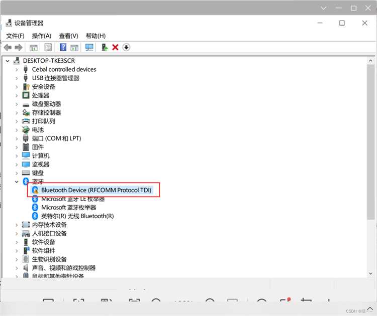The height and width of the screenshot is (316, 377).
Task: Click the action pane toolbar icon
Action: (74, 48)
